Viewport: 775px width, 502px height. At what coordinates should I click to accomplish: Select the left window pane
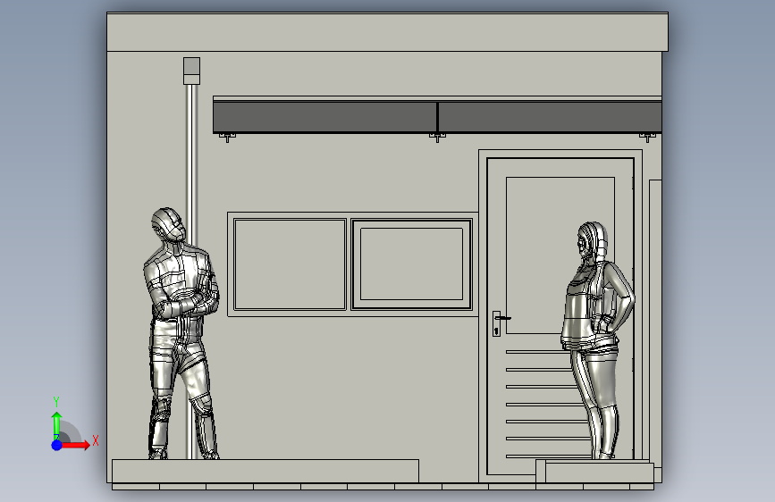291,264
